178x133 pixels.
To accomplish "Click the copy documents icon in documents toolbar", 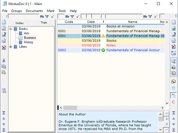I will (x=174, y=61).
